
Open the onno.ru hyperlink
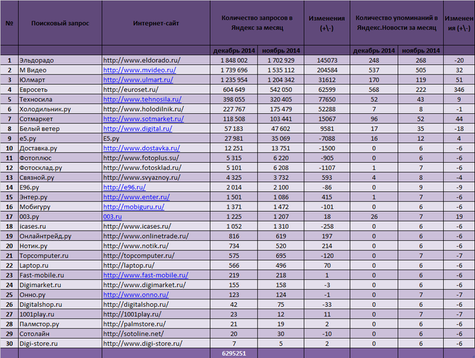136,295
